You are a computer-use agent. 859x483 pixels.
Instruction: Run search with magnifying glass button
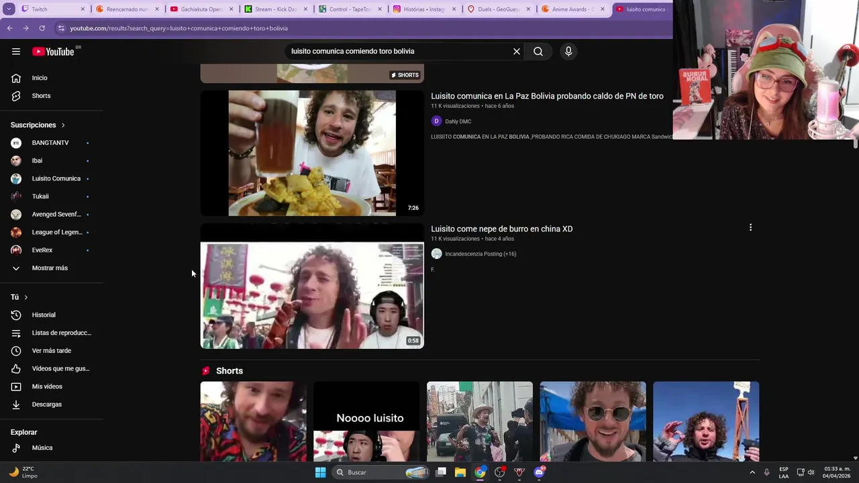tap(538, 52)
